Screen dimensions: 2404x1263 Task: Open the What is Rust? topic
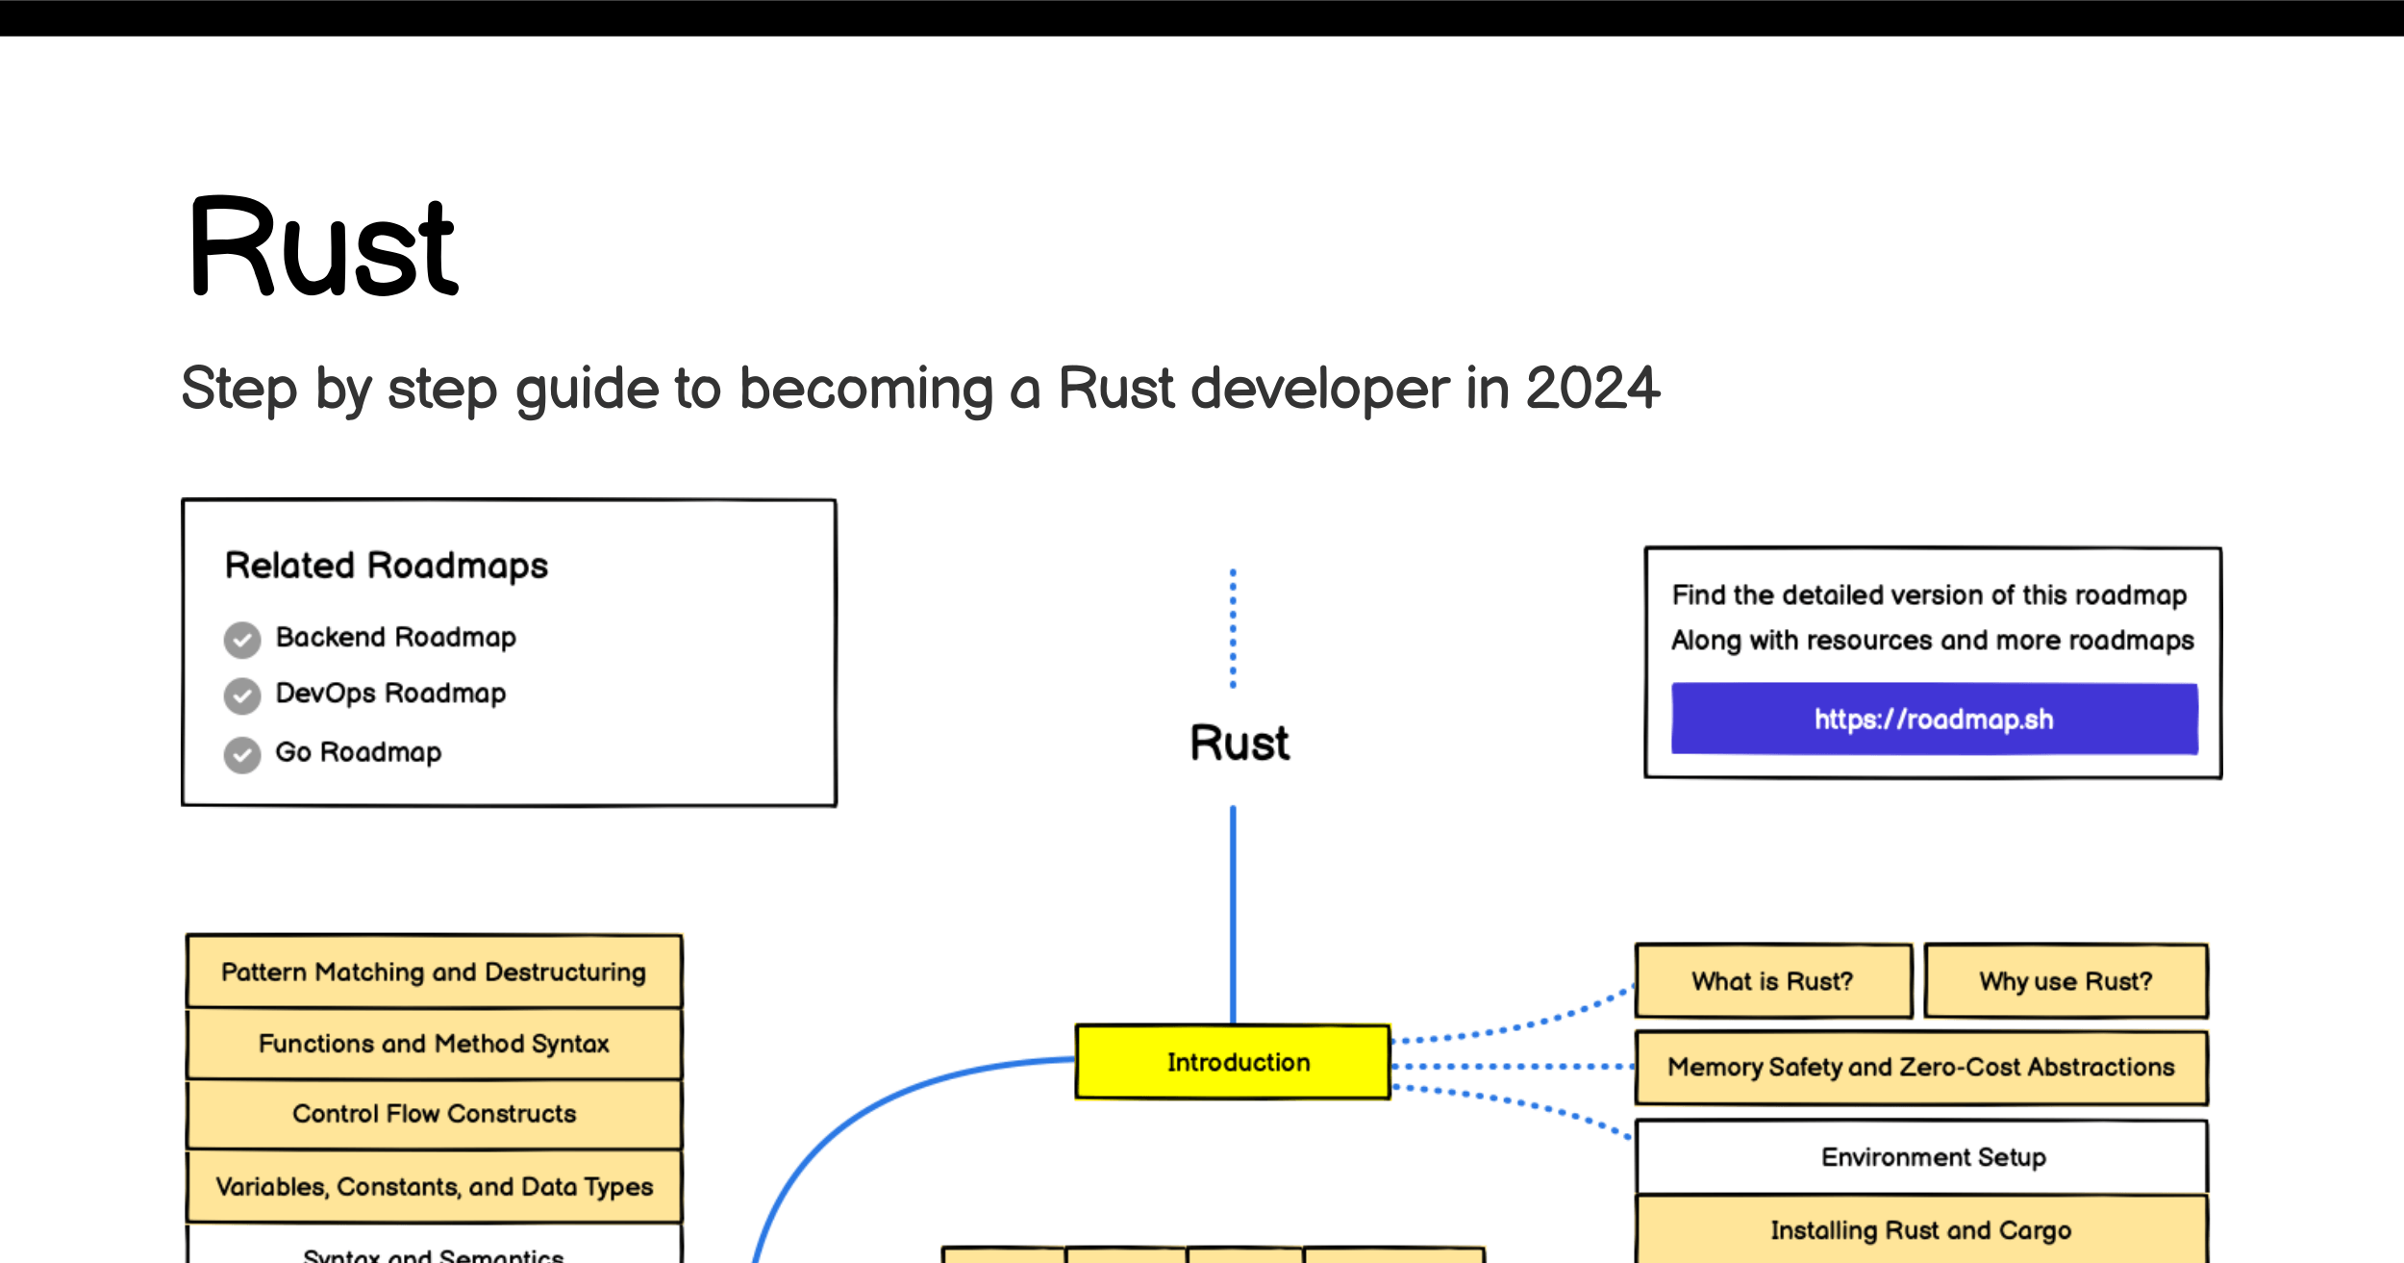(1773, 981)
